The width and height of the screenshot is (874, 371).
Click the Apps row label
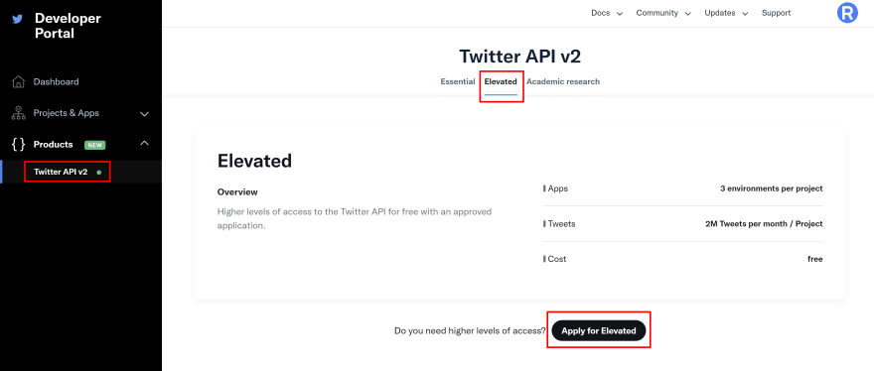pos(557,188)
